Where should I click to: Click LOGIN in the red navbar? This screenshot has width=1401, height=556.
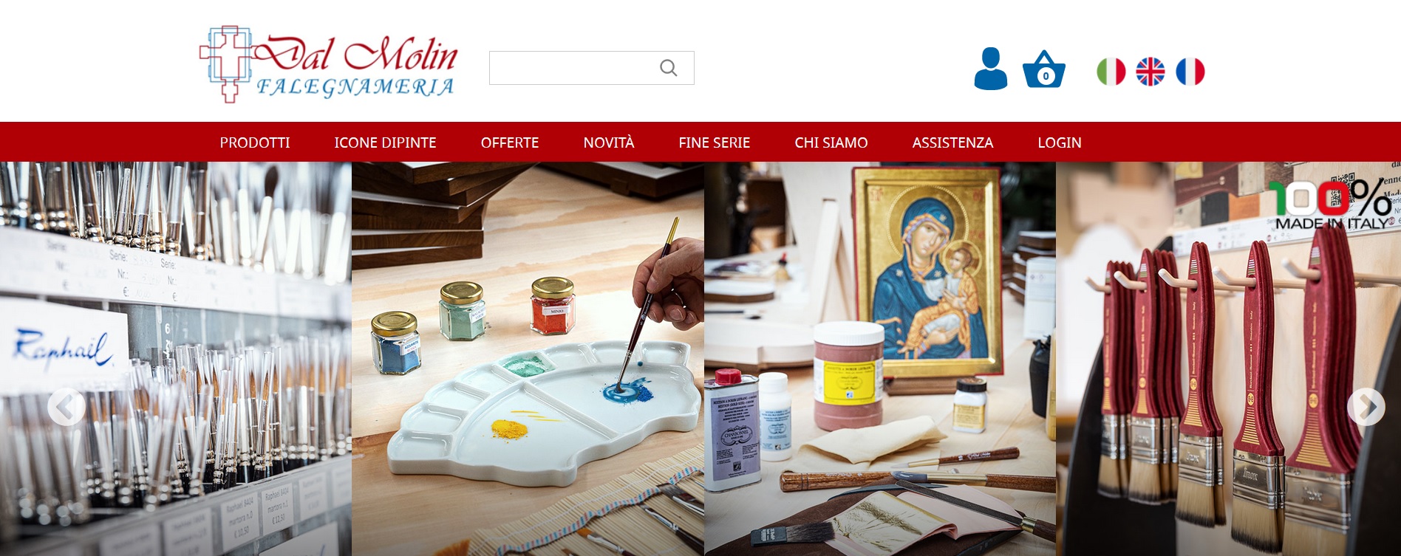pyautogui.click(x=1060, y=143)
